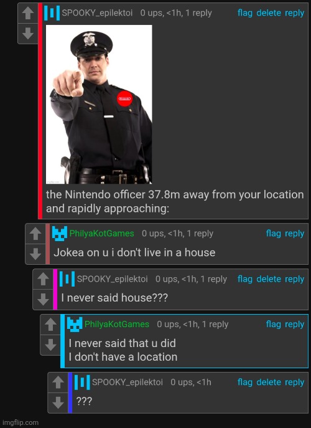Screen dimensions: 311x428
Task: Flag the 'Jokea on u' comment
Action: pos(274,234)
